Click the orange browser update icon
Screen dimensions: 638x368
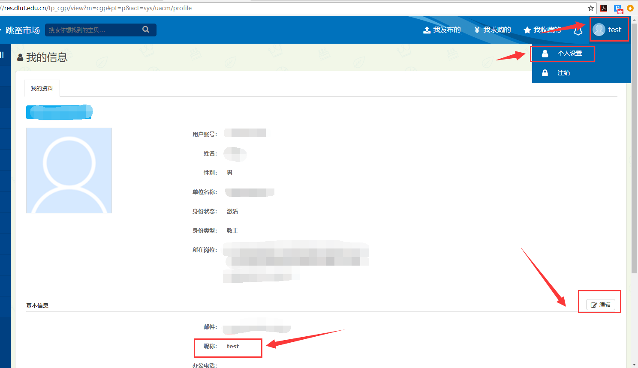coord(630,8)
